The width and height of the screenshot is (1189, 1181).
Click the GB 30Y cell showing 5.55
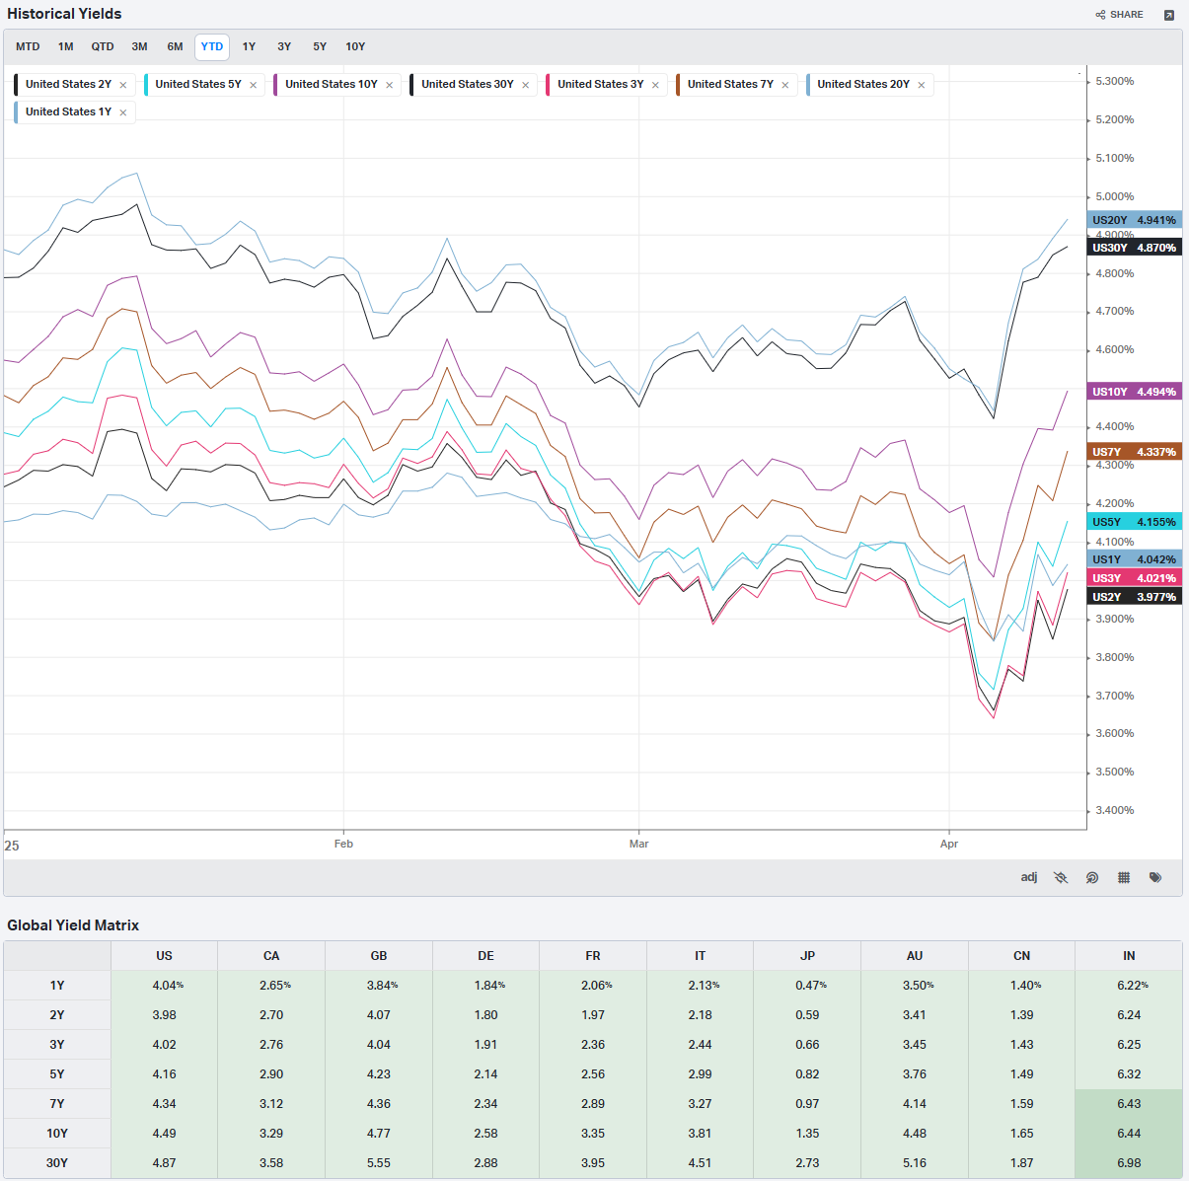pyautogui.click(x=379, y=1163)
